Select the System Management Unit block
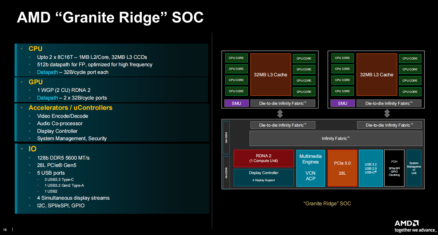This screenshot has height=235, width=438. tap(414, 168)
